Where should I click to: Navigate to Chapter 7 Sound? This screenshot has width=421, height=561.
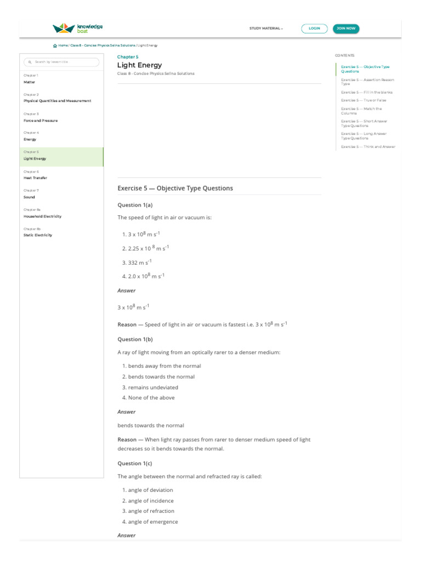tap(30, 197)
